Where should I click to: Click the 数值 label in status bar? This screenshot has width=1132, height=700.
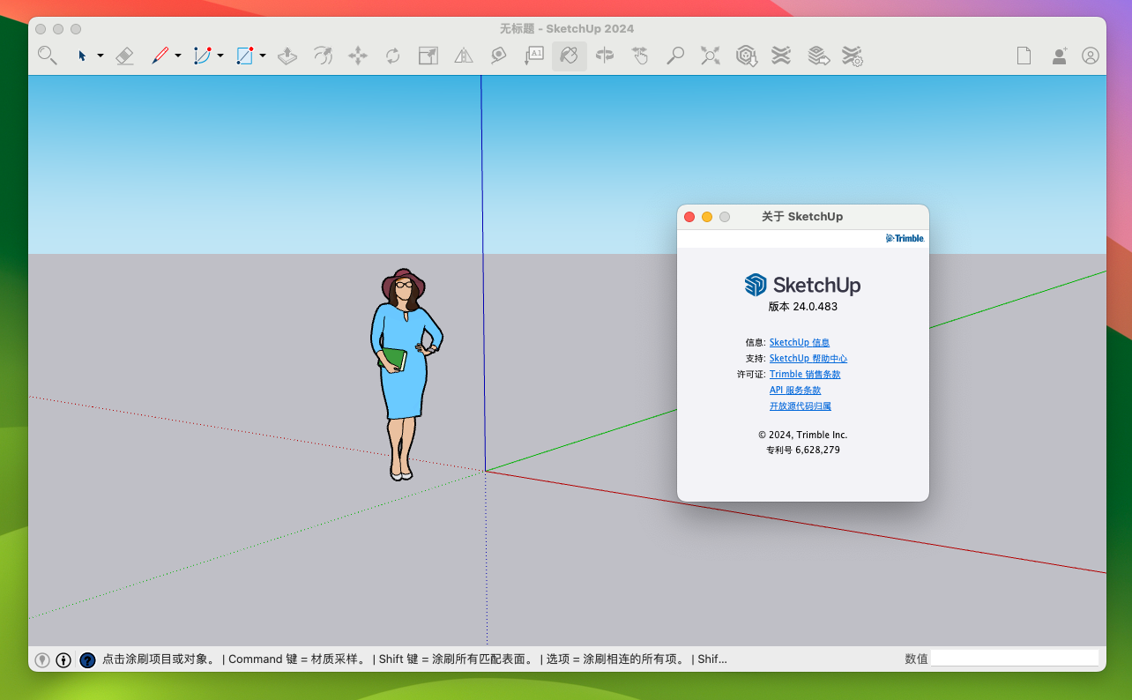tap(916, 659)
